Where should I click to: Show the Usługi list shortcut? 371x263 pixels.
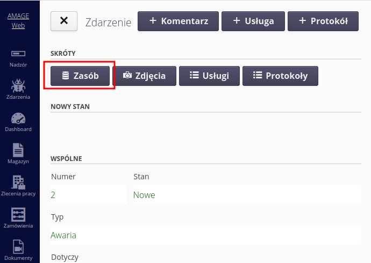[209, 76]
